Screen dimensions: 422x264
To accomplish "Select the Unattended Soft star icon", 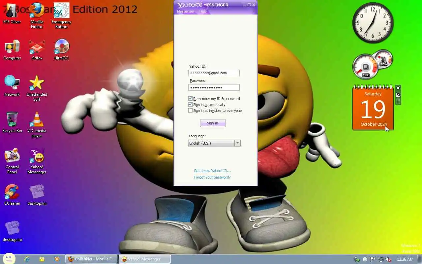I will coord(37,88).
